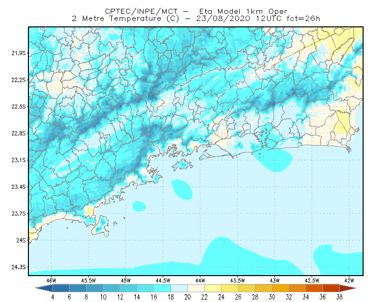Viewport: 392px width, 302px height.
Task: Click the right dark-red colorbar arrow tip
Action: 355,288
